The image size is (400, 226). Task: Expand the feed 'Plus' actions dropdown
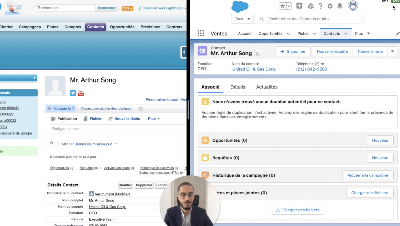click(154, 119)
